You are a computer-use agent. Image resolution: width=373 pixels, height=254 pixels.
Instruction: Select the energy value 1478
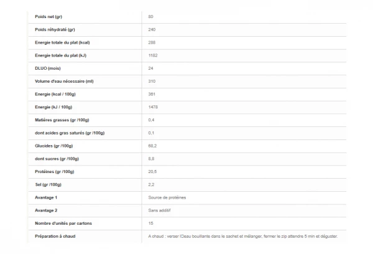tap(154, 106)
